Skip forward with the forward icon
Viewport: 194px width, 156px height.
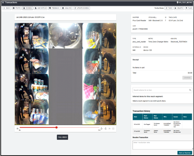(105, 128)
